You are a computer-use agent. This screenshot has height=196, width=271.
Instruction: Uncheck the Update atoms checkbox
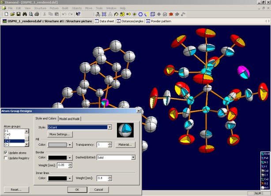coord(5,152)
